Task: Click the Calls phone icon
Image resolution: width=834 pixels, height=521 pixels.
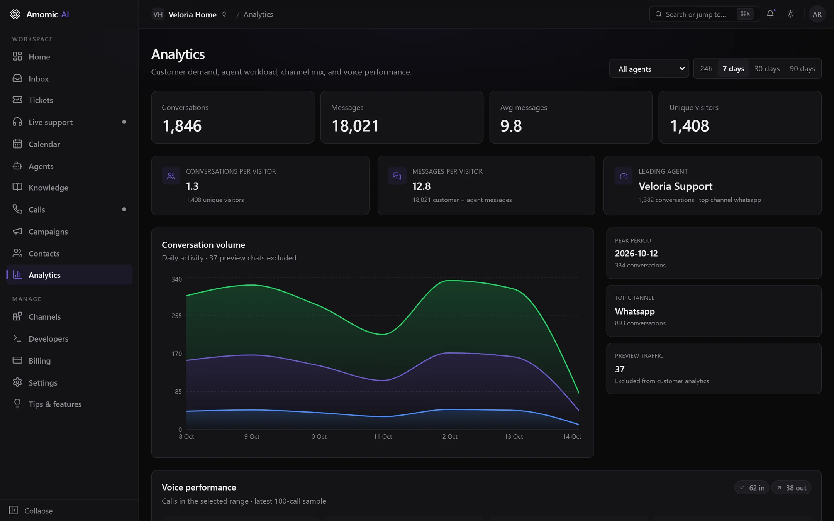Action: pos(17,209)
